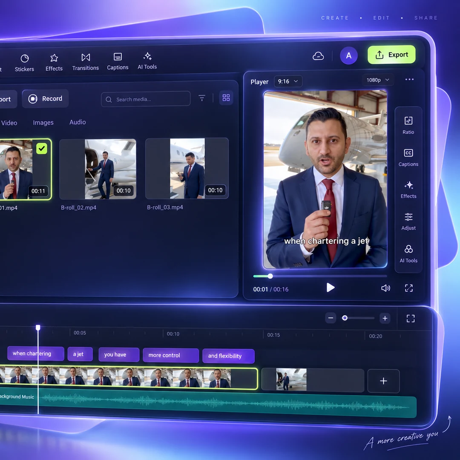Click the player video preview
Viewport: 460px width, 460px height.
325,179
